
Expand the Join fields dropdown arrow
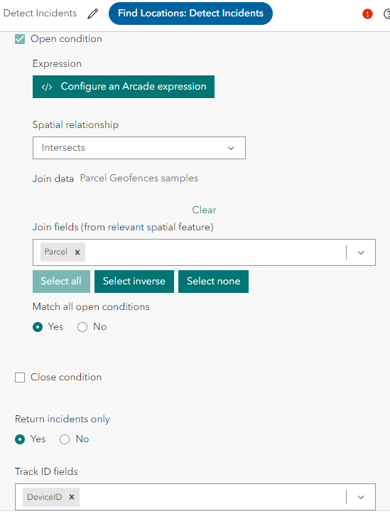coord(361,252)
